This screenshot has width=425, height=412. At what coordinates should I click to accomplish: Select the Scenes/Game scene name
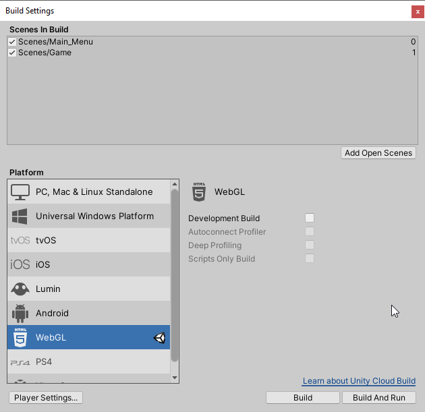pyautogui.click(x=45, y=53)
